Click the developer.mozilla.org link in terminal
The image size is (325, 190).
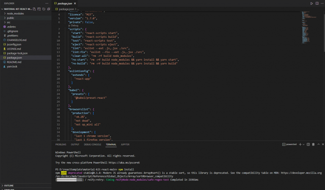point(301,173)
